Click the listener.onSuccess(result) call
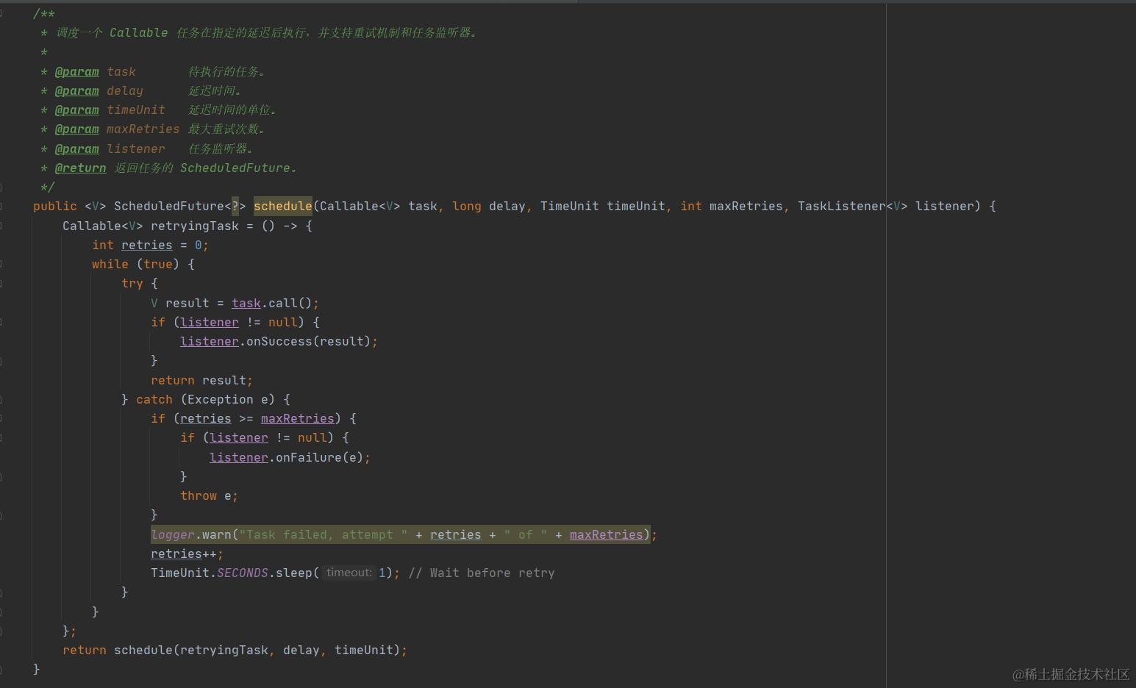 click(x=276, y=342)
